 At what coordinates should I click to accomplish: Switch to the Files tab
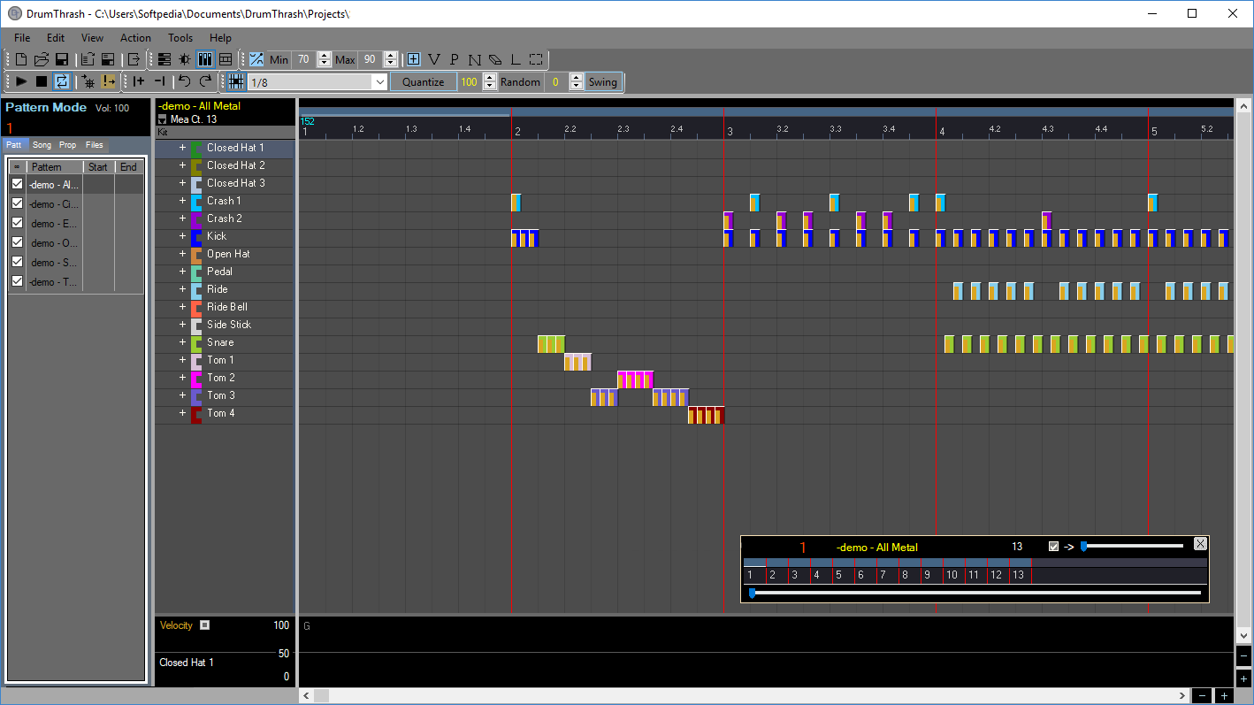pos(95,145)
